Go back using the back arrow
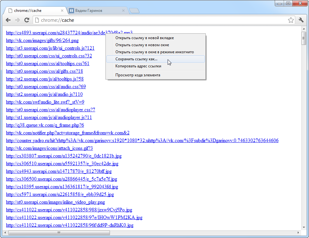 tap(8, 20)
